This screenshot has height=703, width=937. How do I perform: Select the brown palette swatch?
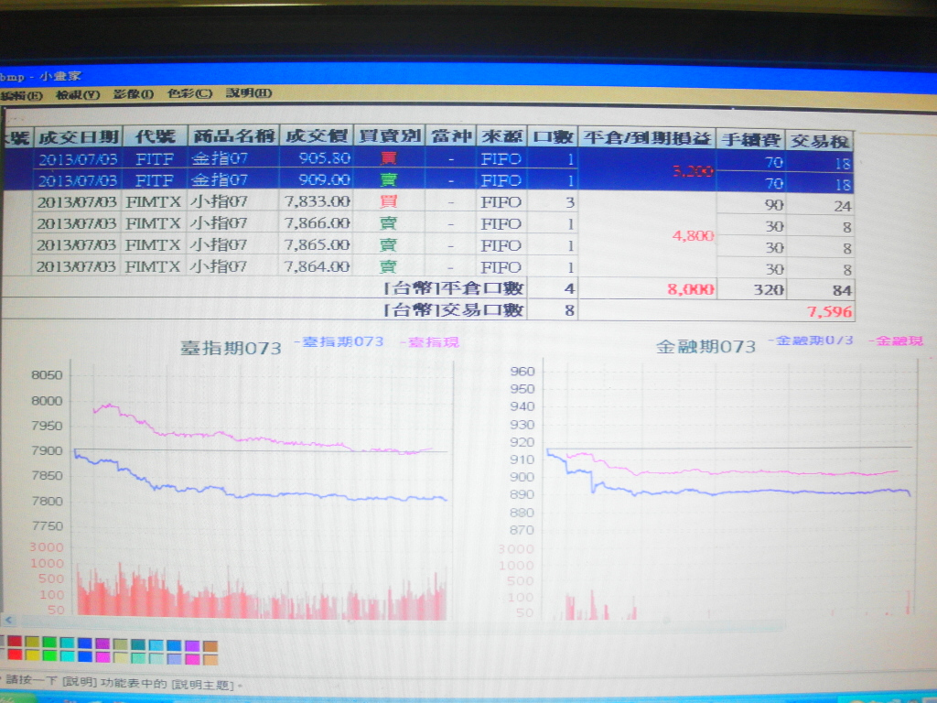pos(210,645)
